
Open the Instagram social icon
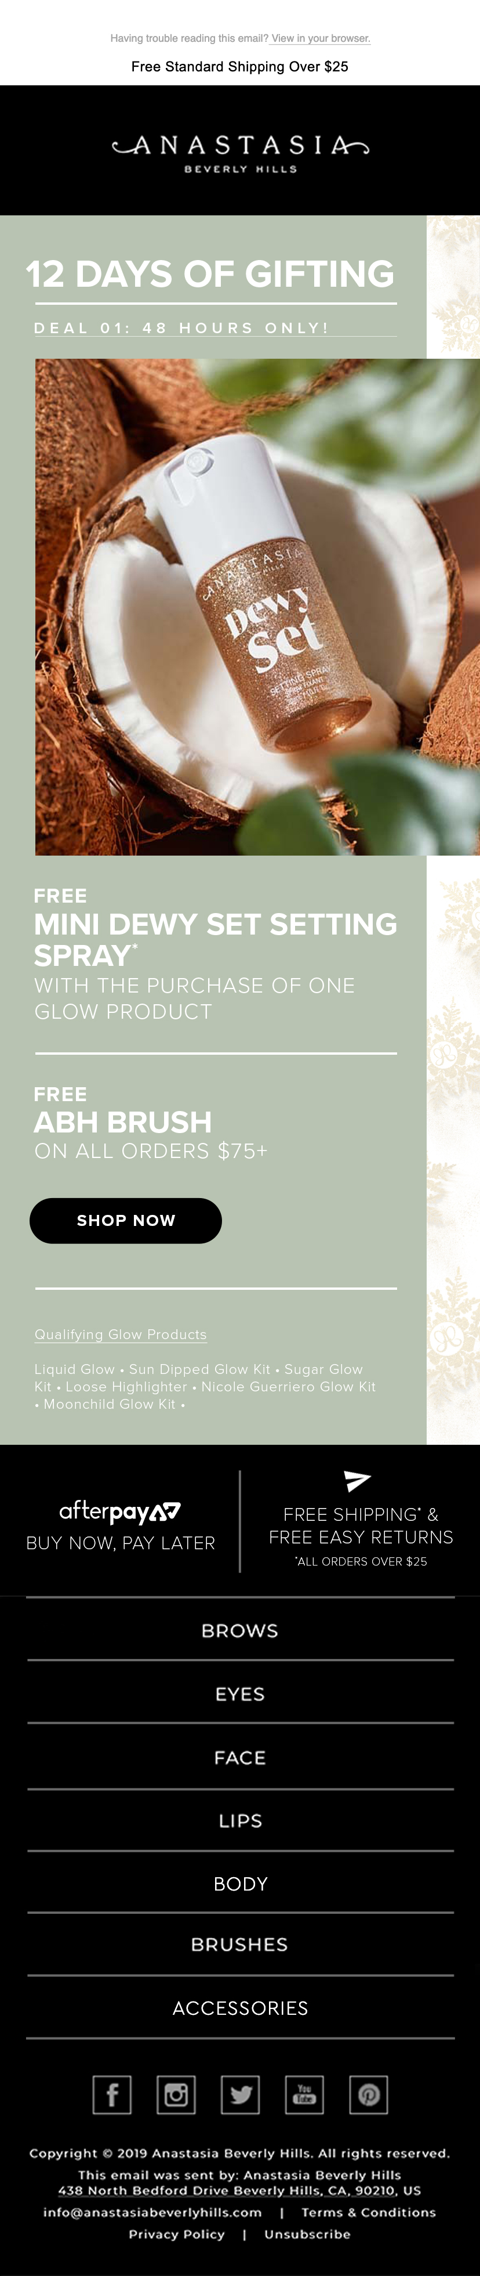pos(176,2095)
